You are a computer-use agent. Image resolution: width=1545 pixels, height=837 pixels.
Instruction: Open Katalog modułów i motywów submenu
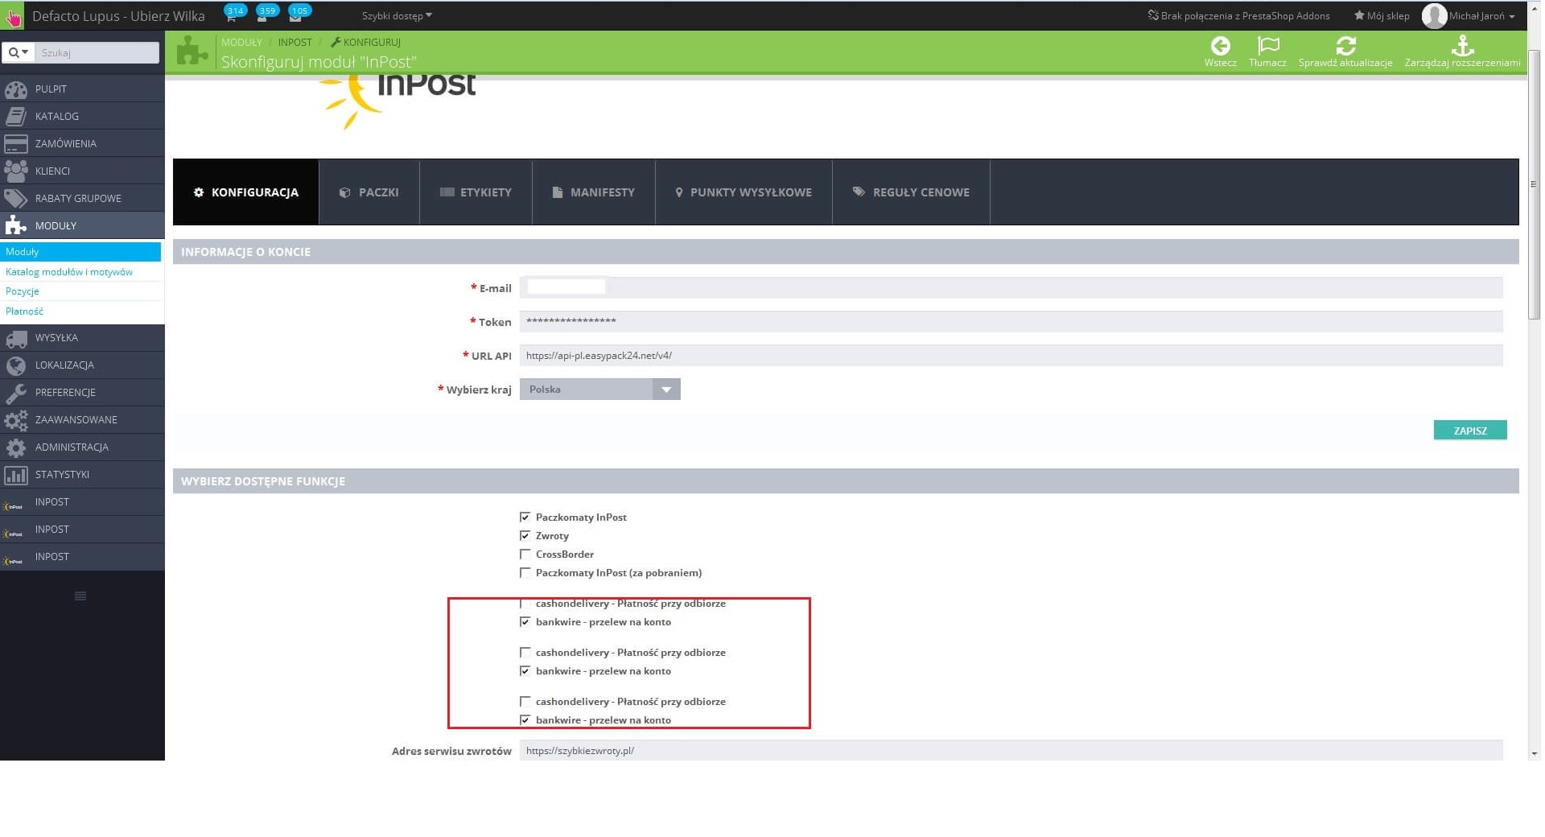click(x=69, y=272)
